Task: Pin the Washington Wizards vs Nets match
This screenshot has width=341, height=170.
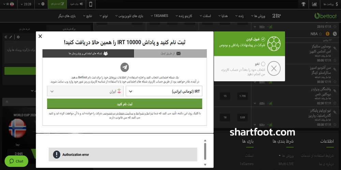Action: coord(335,91)
